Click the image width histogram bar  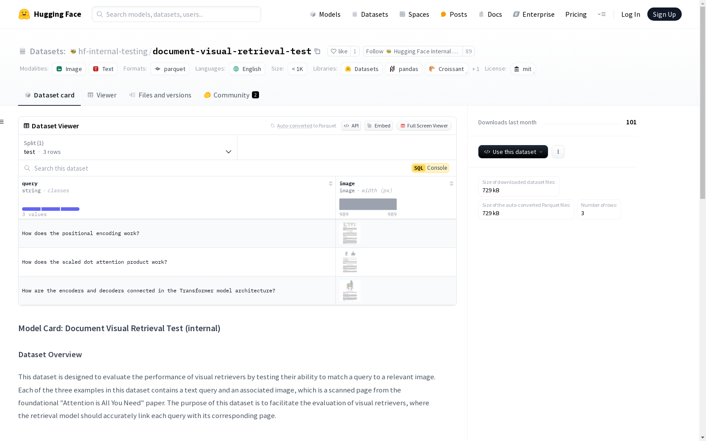(368, 204)
